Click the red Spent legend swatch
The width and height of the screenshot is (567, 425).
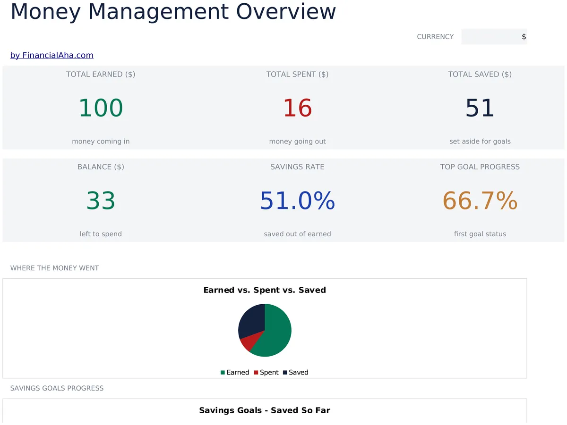256,373
